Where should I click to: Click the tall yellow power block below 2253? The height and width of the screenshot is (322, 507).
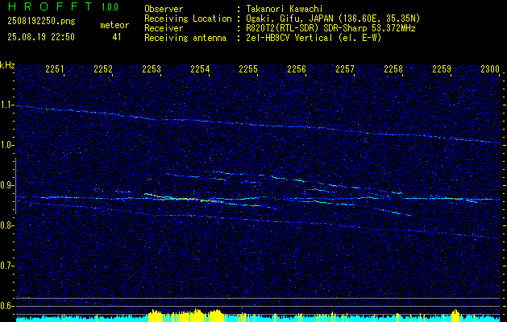pyautogui.click(x=155, y=314)
